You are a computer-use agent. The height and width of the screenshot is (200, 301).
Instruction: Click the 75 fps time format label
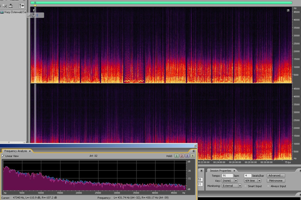288,162
